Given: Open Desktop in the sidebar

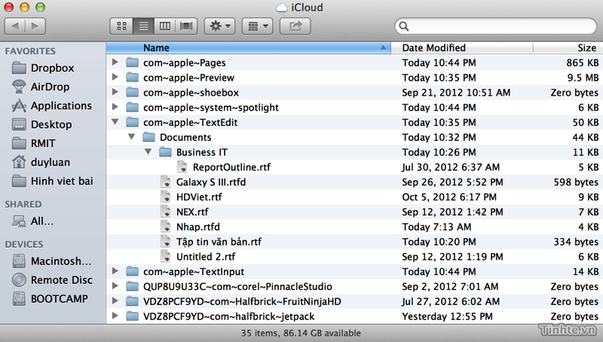Looking at the screenshot, I should point(42,124).
